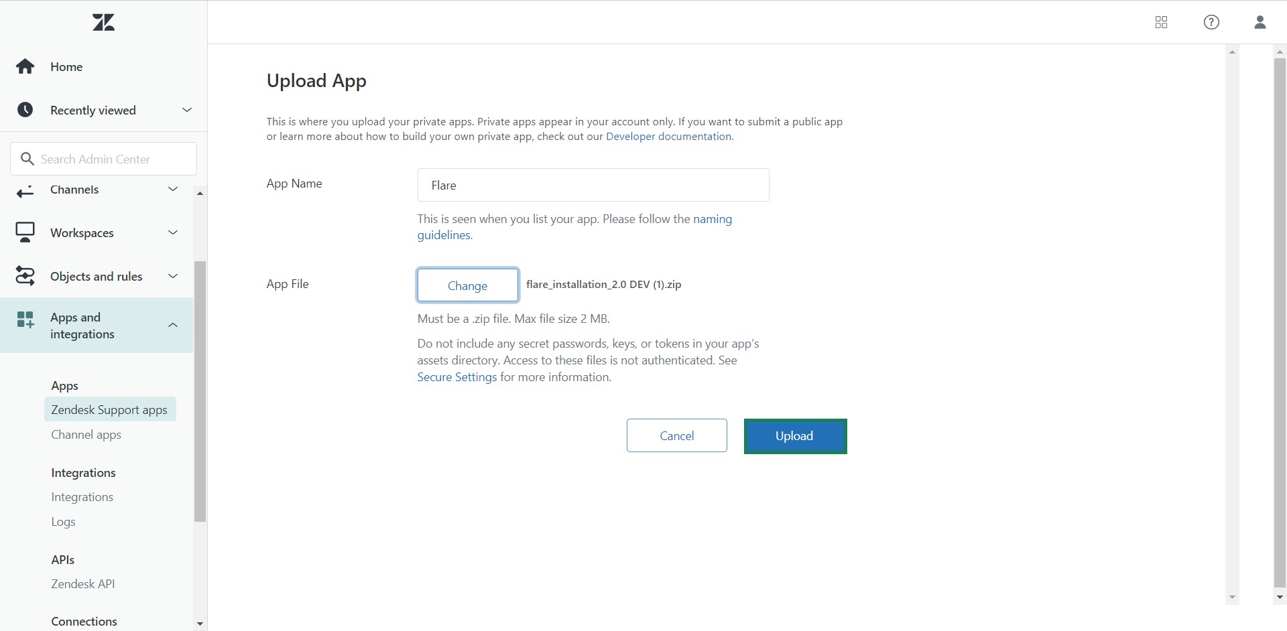
Task: Open Zendesk API menu item
Action: tap(83, 584)
